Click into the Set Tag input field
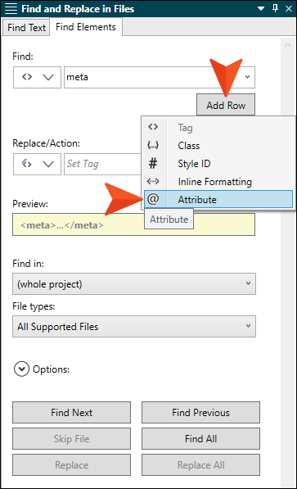Image resolution: width=297 pixels, height=489 pixels. (103, 164)
